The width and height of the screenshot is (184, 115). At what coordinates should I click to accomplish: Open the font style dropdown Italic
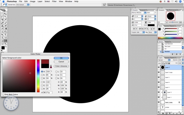pos(151,13)
